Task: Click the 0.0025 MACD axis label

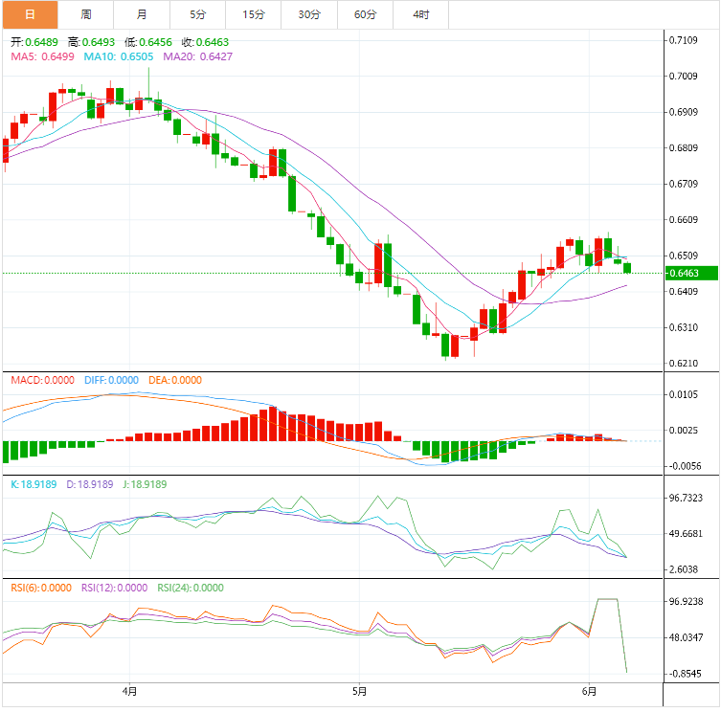Action: [x=684, y=431]
